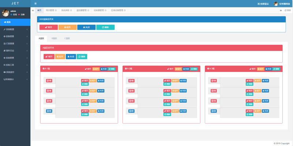Screen dimensions: 293x146
Task: Close the 系统参数 tab via its close icon
Action: tap(71, 10)
